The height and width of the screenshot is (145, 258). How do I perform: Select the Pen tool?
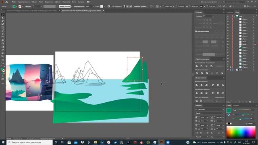3,21
